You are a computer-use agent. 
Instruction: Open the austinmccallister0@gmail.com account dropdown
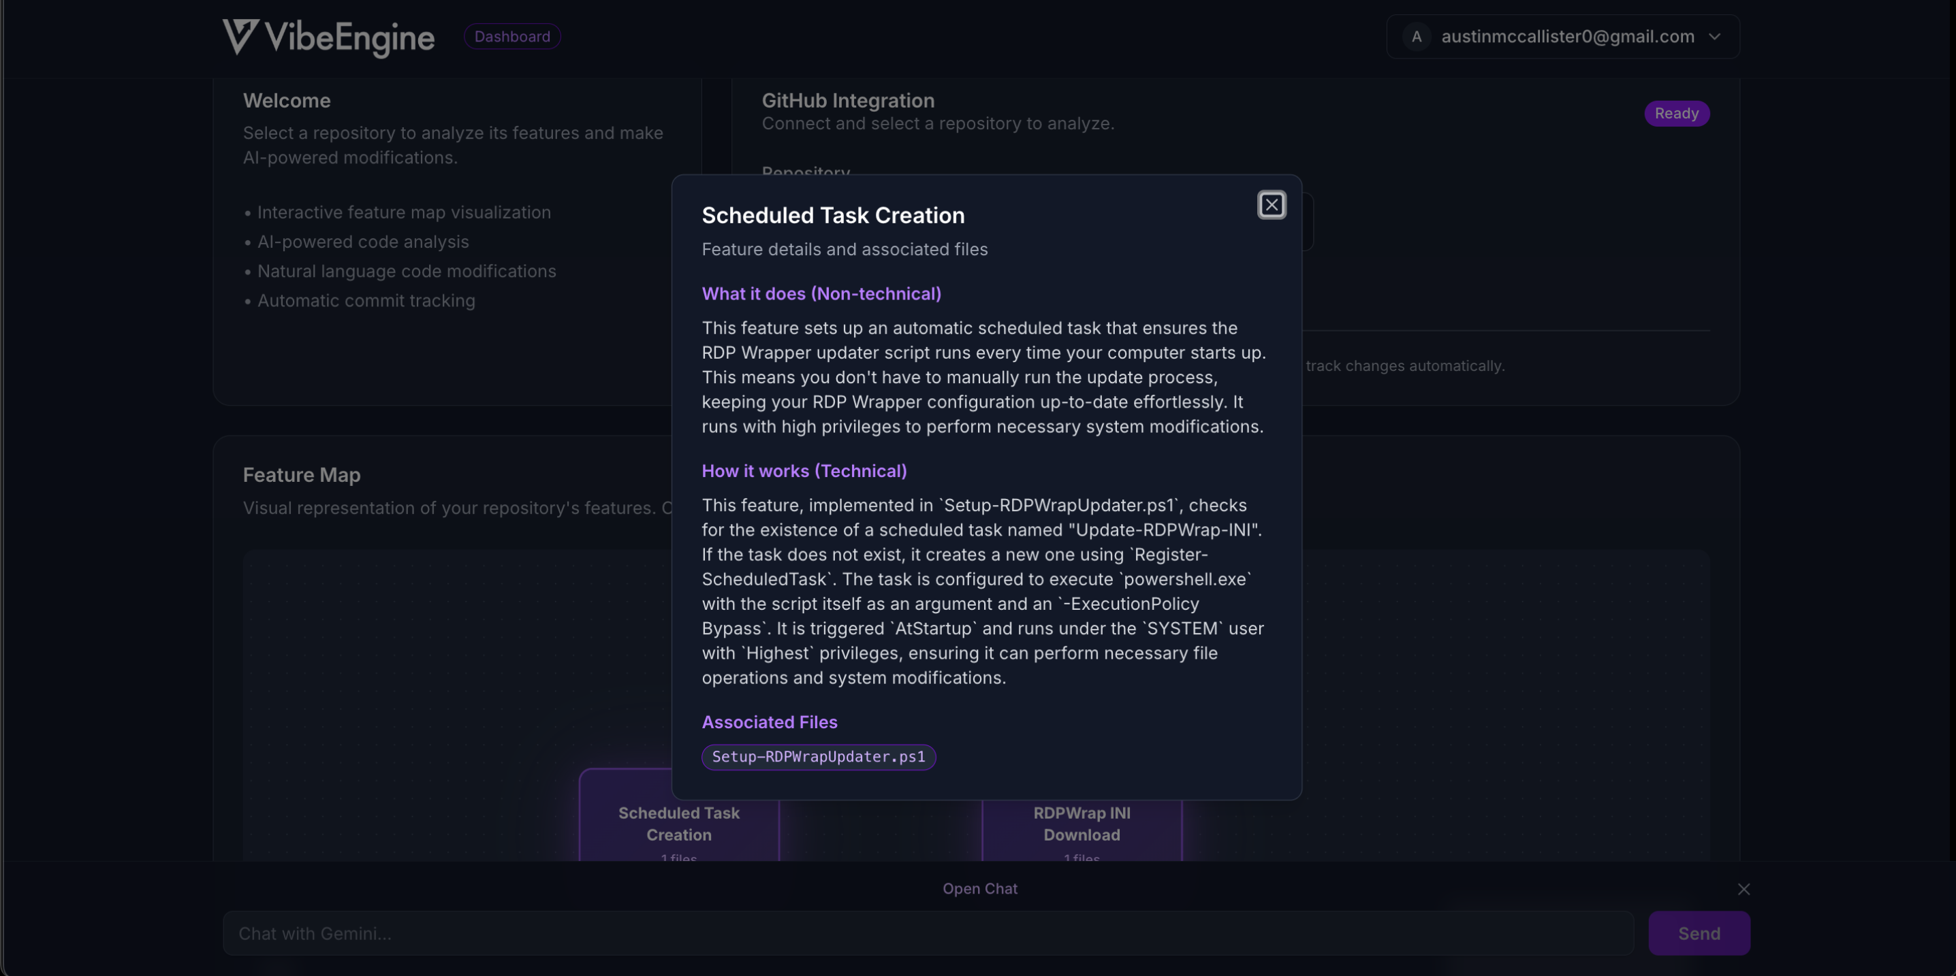pyautogui.click(x=1566, y=37)
